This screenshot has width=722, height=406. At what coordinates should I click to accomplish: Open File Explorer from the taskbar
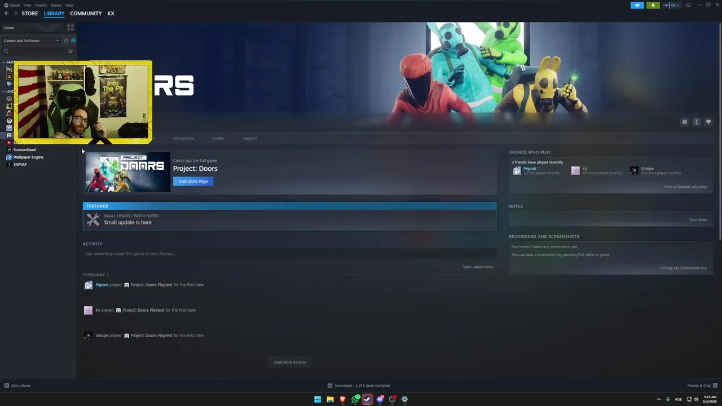(x=330, y=399)
